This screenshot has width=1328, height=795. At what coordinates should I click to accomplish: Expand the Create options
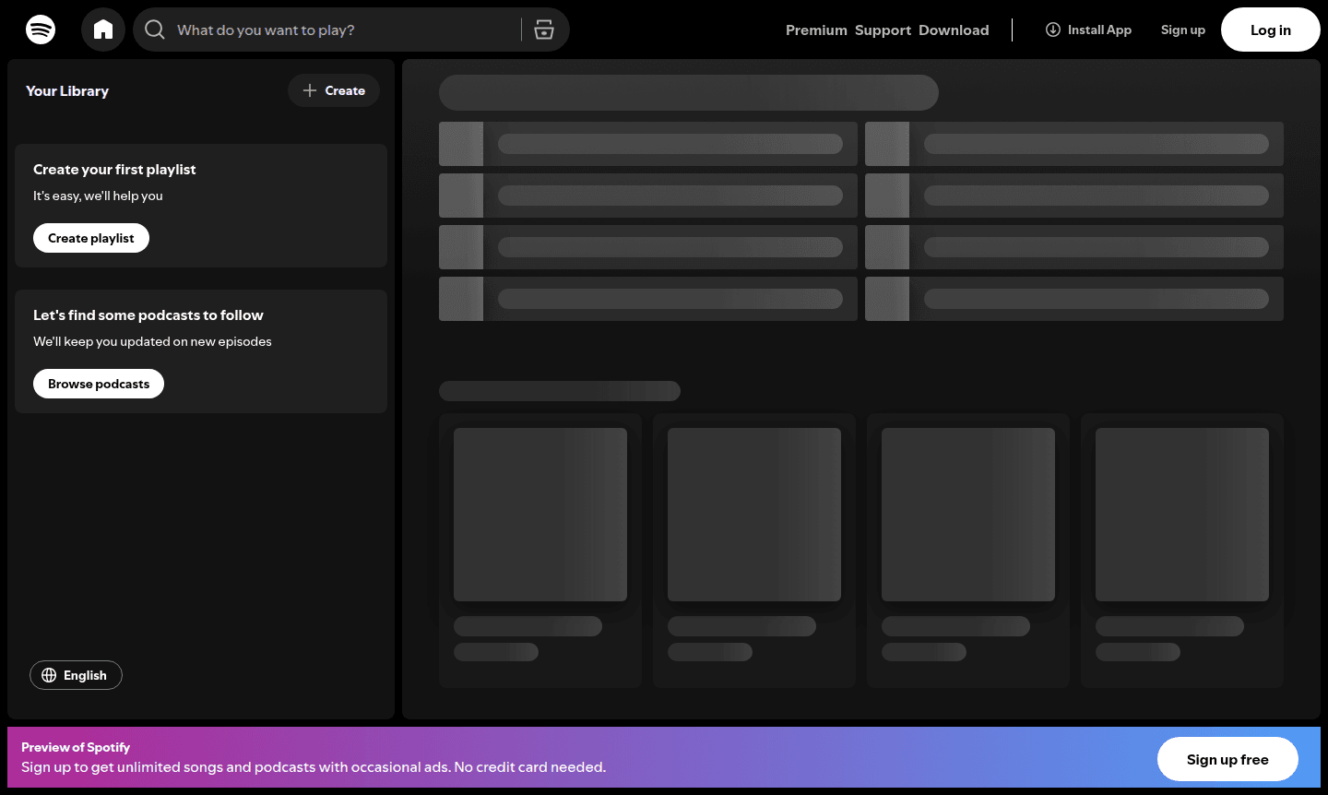pos(334,89)
